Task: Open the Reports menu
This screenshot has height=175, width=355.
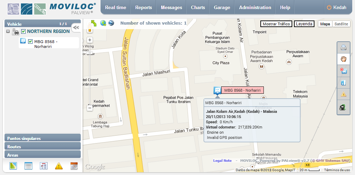Action: (x=144, y=8)
